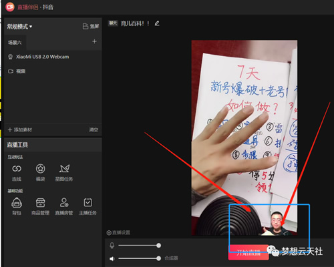334x267 pixels.
Task: Click 清空 to clear all sources
Action: tap(94, 129)
